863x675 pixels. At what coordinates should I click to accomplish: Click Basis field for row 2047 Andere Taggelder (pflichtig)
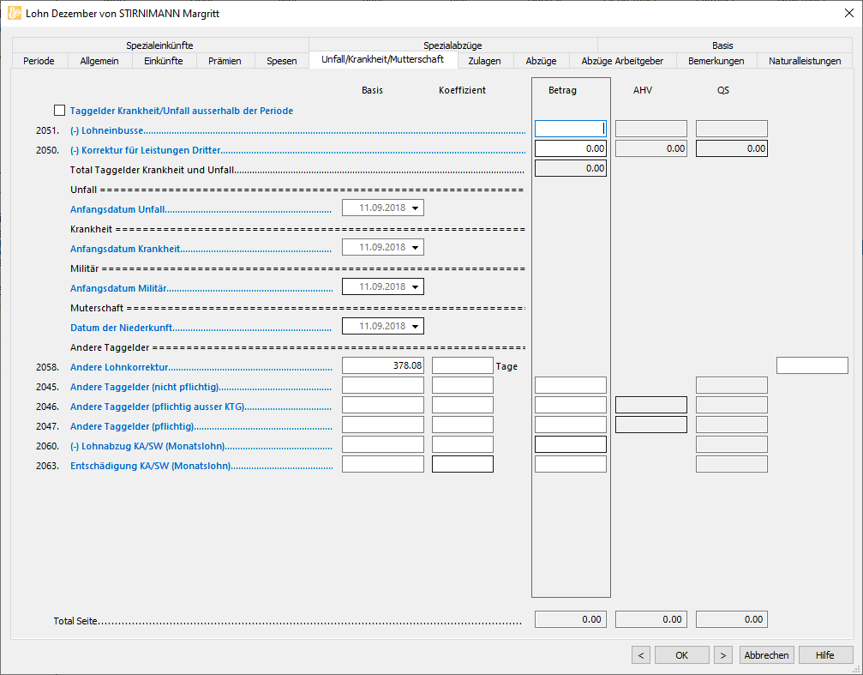click(x=383, y=425)
